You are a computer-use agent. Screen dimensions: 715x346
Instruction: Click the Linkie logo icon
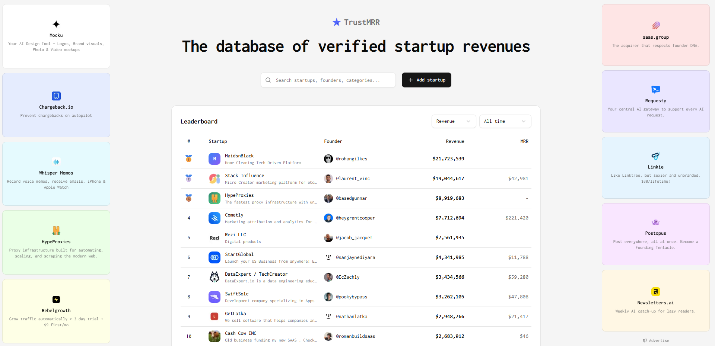pyautogui.click(x=656, y=156)
